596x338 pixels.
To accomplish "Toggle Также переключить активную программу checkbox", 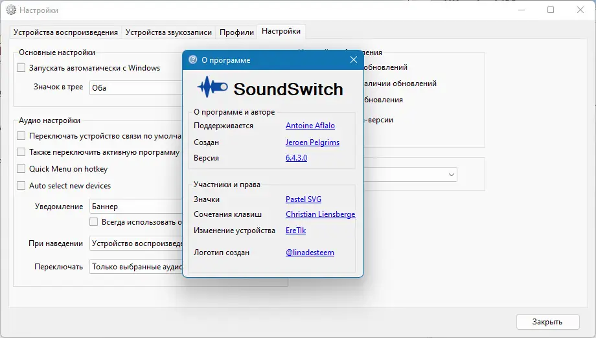I will (x=21, y=152).
